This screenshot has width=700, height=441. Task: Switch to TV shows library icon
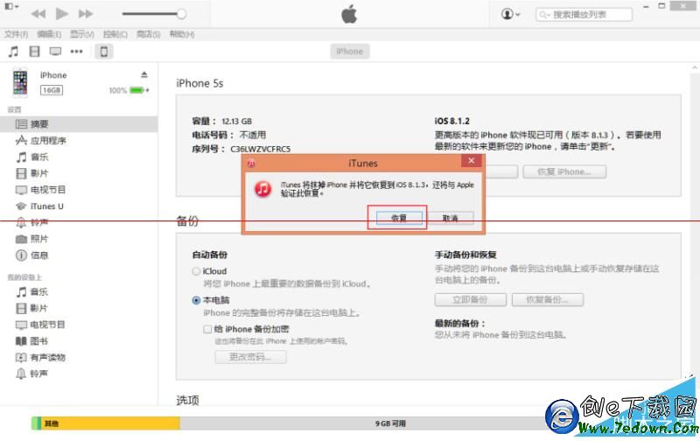coord(55,52)
